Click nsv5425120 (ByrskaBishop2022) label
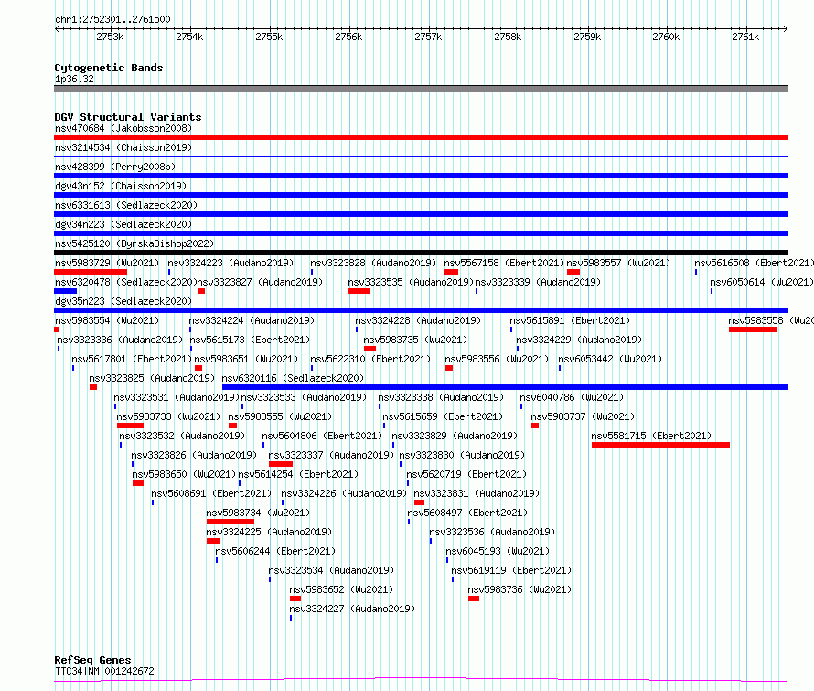 pos(134,243)
